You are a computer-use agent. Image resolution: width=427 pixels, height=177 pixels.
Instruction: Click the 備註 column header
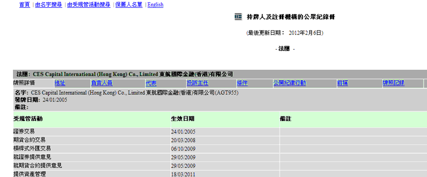(353, 119)
